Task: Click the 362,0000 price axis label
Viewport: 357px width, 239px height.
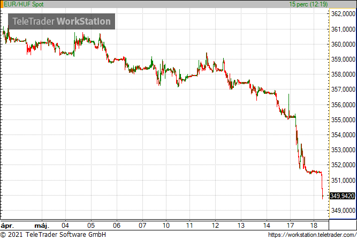Action: [x=343, y=14]
